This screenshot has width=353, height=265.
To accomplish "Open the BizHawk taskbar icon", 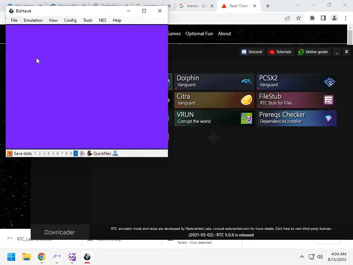I will coord(87,257).
